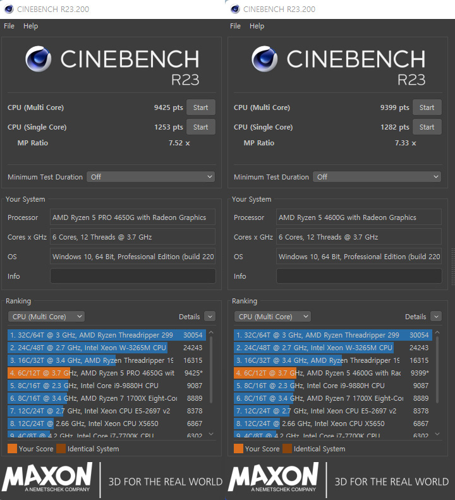Open Minimum Test Duration dropdown in left window
The height and width of the screenshot is (500, 455).
point(150,176)
